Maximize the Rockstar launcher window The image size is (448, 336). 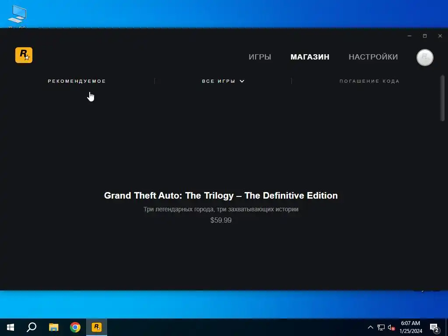pyautogui.click(x=424, y=36)
